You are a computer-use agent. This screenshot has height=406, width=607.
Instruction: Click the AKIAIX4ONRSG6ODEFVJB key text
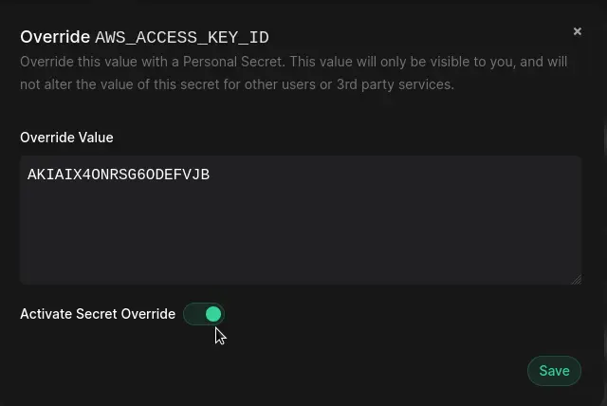[119, 175]
